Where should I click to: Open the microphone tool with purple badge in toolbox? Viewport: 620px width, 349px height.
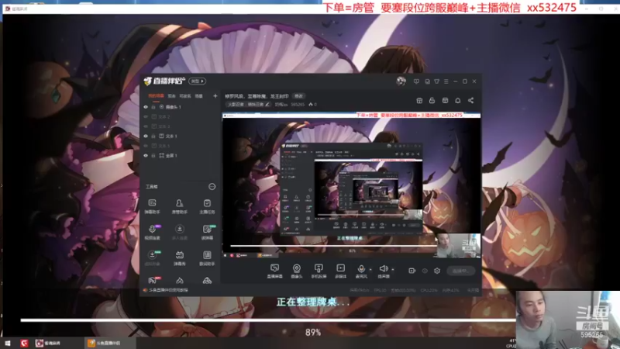click(152, 232)
